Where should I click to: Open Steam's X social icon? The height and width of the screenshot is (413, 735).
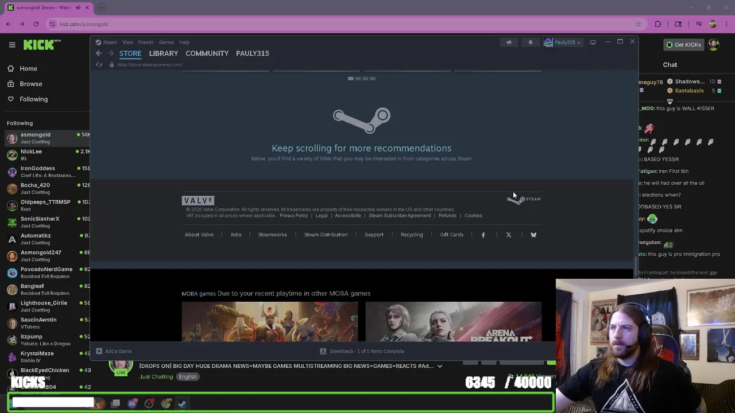coord(508,235)
